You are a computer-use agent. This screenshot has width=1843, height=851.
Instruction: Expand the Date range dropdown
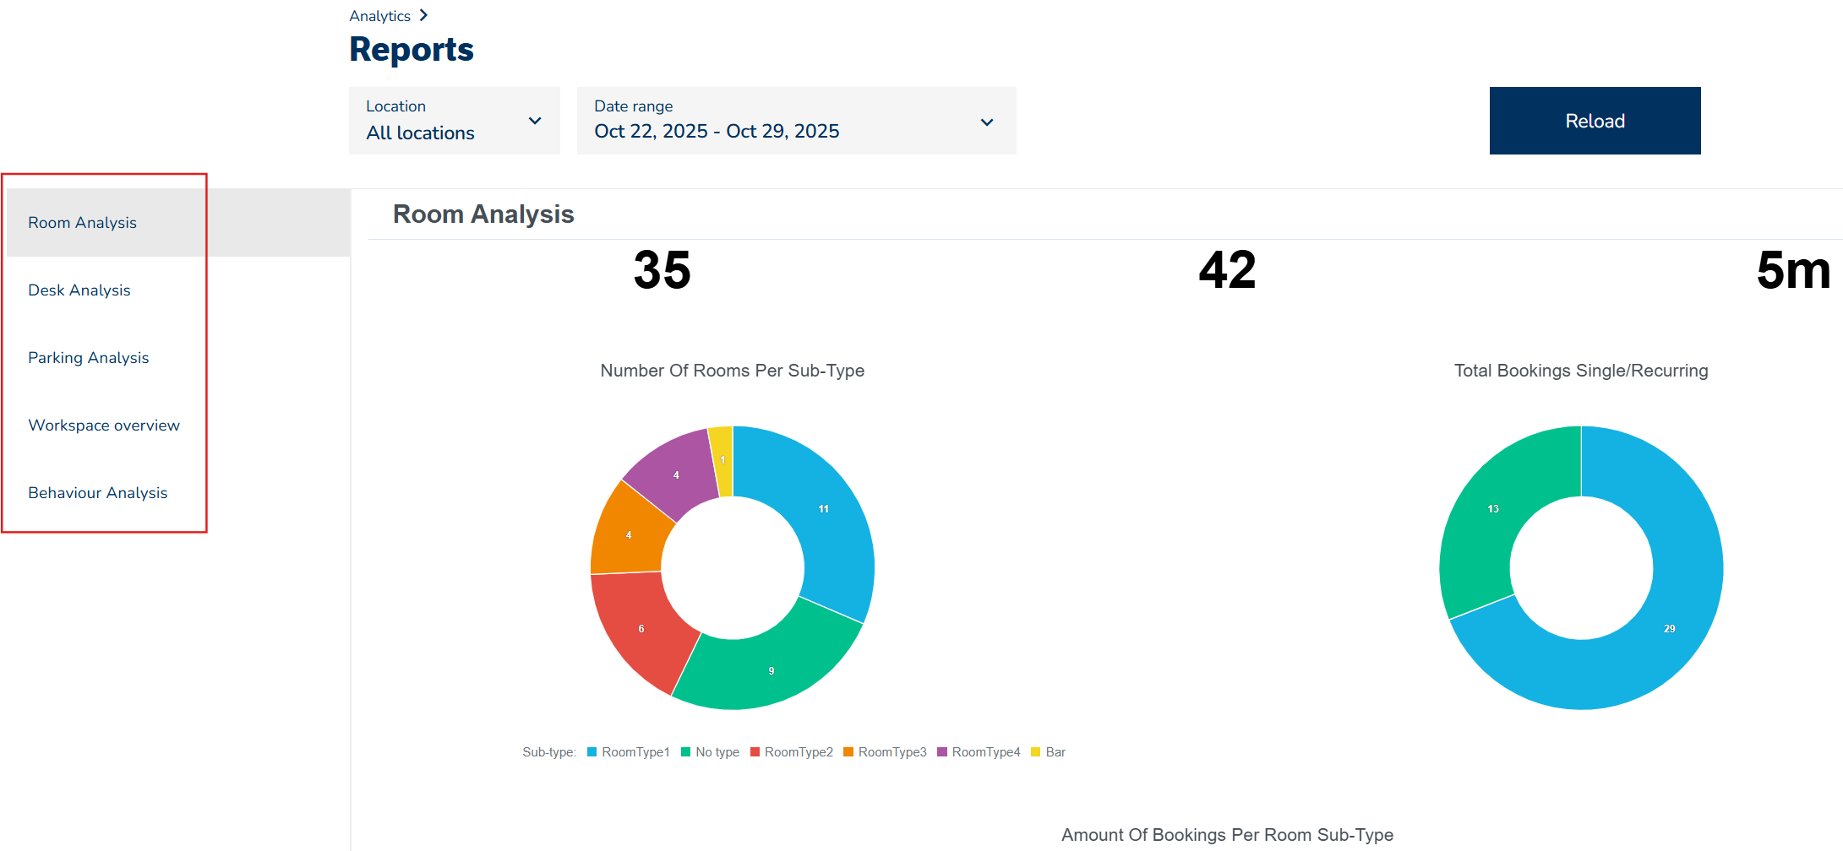[x=795, y=121]
